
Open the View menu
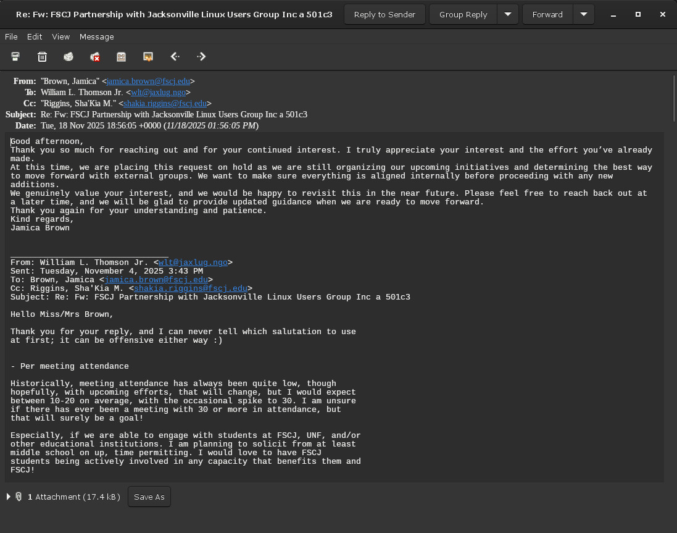click(x=60, y=37)
